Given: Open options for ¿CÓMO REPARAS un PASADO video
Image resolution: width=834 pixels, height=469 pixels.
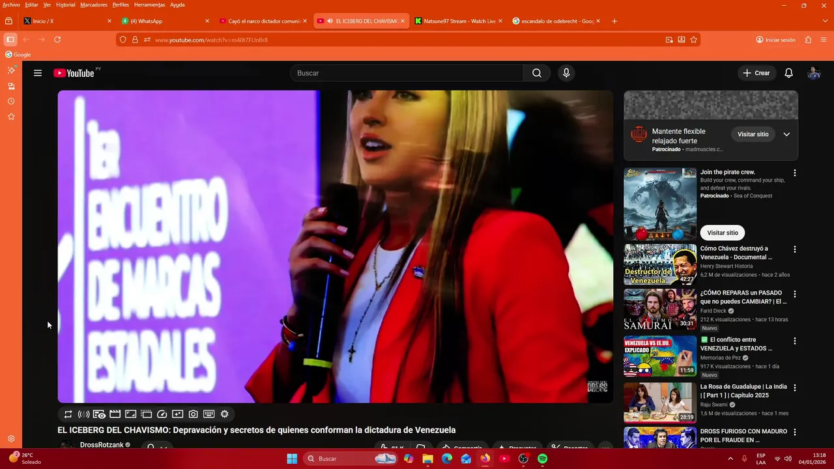Looking at the screenshot, I should point(794,294).
